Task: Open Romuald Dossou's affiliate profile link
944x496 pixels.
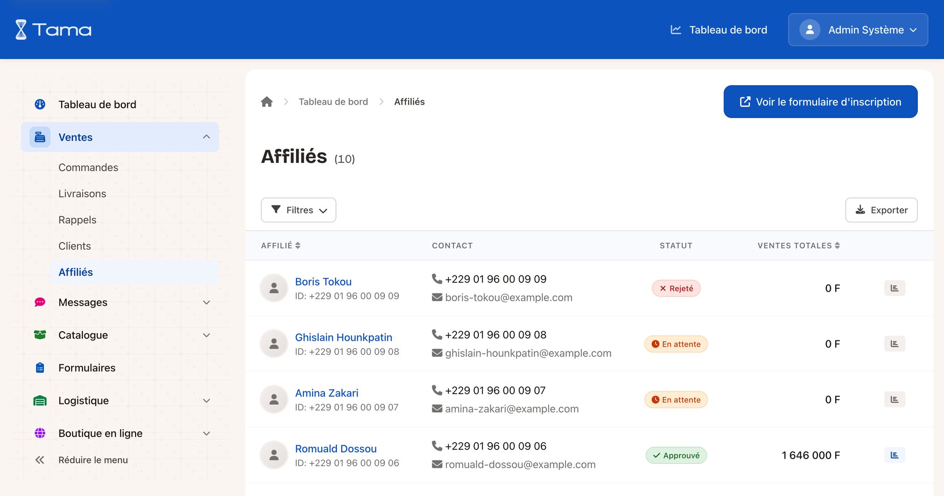Action: pyautogui.click(x=336, y=449)
